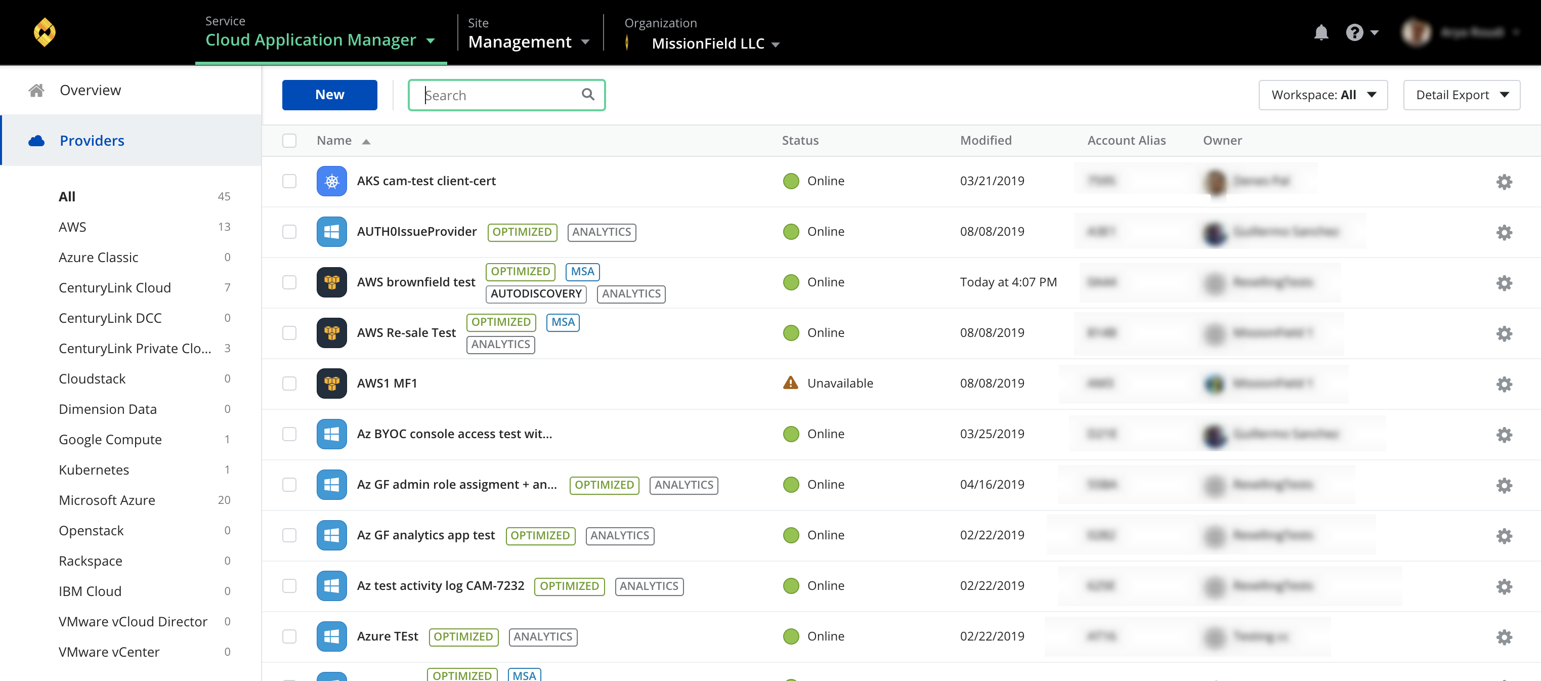Check the box for Az BYOC console access test
This screenshot has width=1541, height=681.
pyautogui.click(x=289, y=434)
